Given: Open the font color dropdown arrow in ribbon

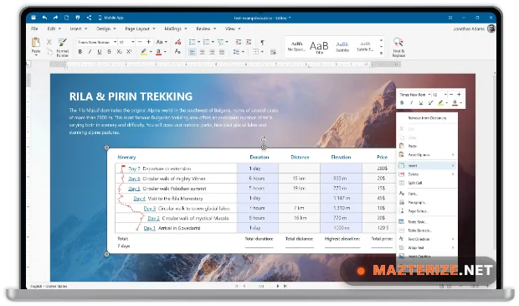Looking at the screenshot, I should 165,52.
